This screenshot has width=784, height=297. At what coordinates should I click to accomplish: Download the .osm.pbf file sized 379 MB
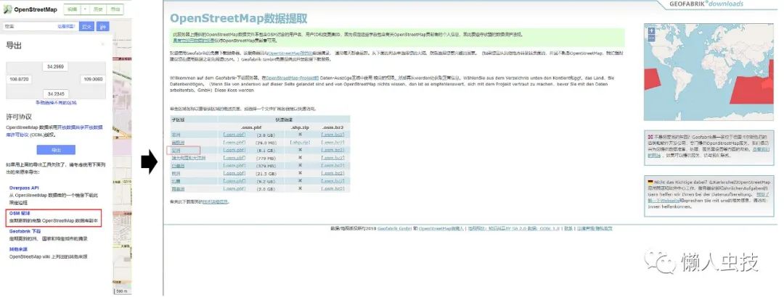coord(234,164)
